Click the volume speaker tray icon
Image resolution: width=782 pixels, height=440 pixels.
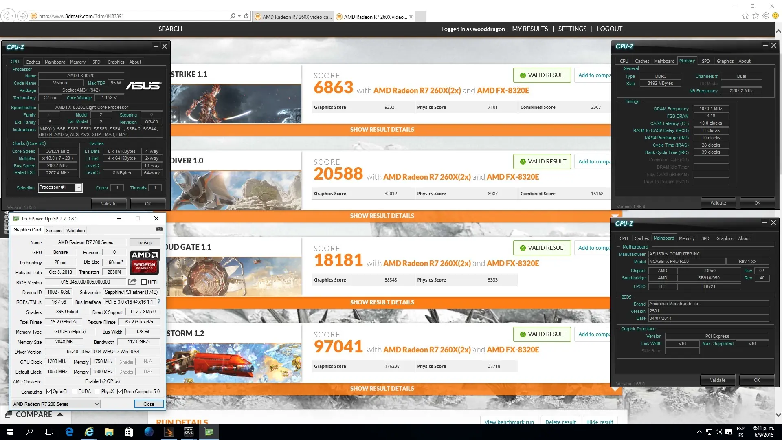point(718,432)
